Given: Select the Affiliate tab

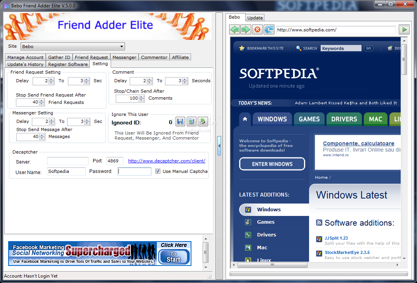Looking at the screenshot, I should coord(180,57).
